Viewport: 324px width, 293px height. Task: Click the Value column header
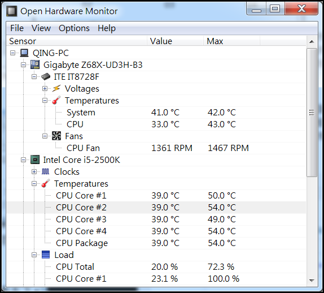176,41
